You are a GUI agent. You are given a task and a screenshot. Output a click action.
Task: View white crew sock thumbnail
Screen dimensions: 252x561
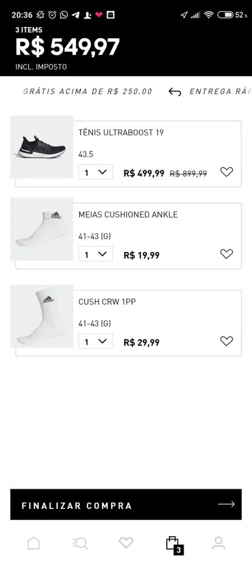tap(42, 316)
